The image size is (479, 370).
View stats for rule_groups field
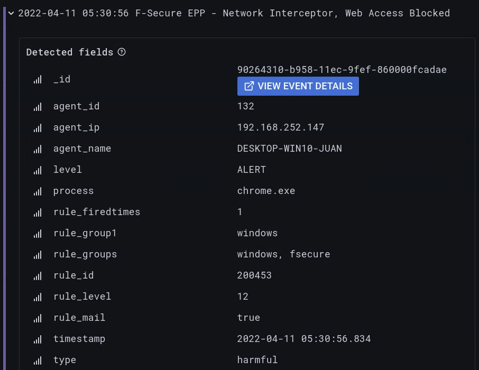(38, 255)
